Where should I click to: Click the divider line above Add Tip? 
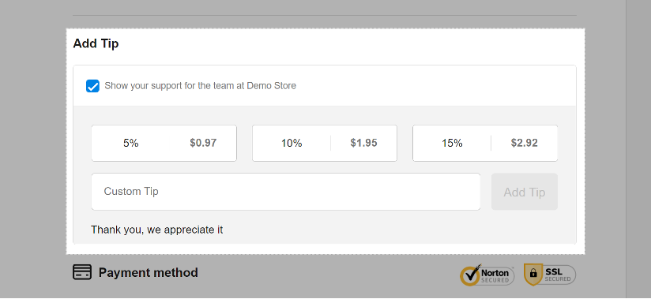tap(325, 15)
